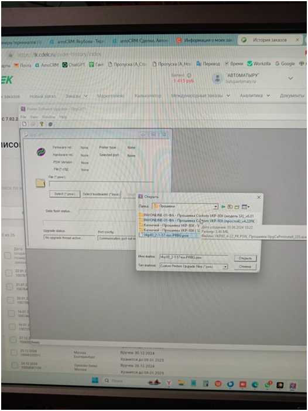Tick the checkbox for order dated 22.01

click(9, 273)
